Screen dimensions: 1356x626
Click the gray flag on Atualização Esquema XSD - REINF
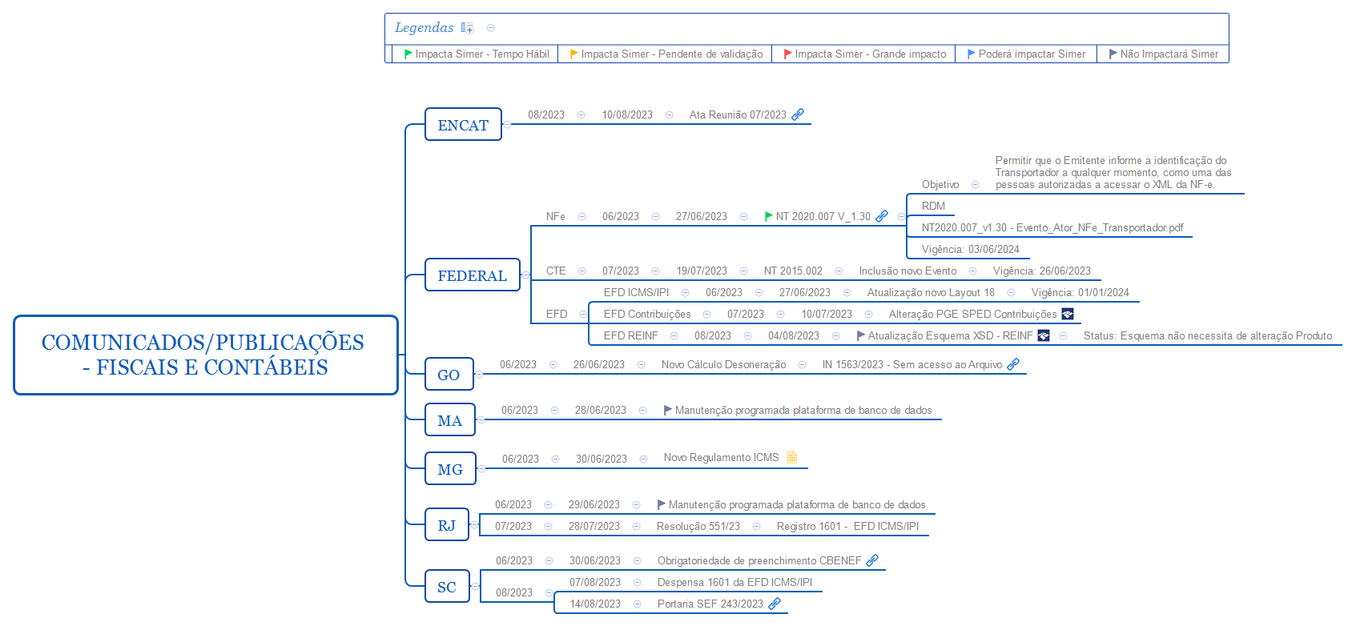coord(861,335)
